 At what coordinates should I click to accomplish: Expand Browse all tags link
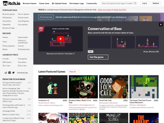[x=10, y=28]
